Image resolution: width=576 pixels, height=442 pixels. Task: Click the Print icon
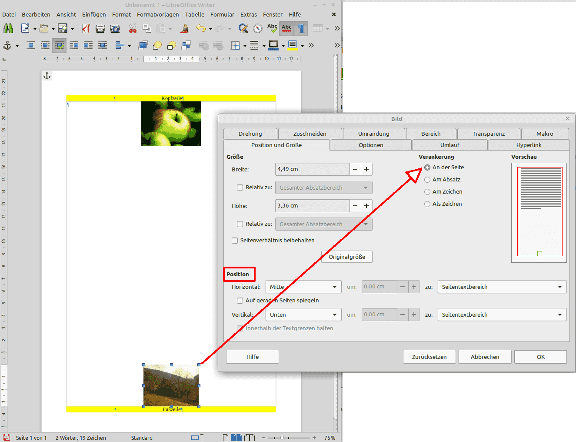(100, 29)
